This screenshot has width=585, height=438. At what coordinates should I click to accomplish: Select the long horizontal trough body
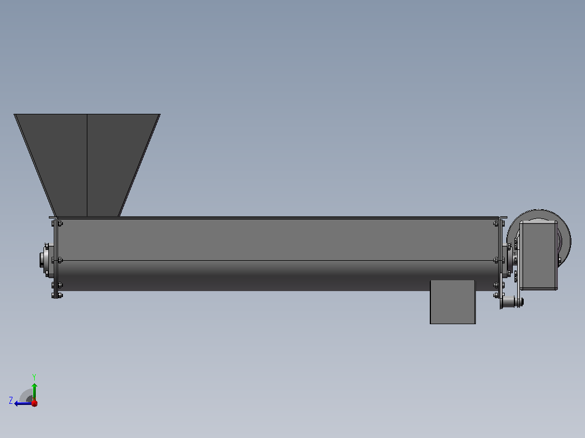[278, 254]
